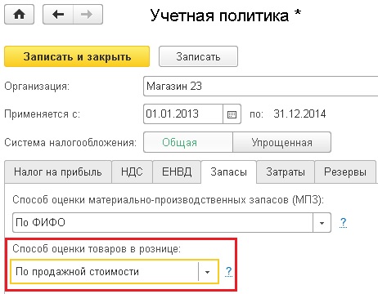
Task: Switch to the НДС tab
Action: pyautogui.click(x=132, y=171)
